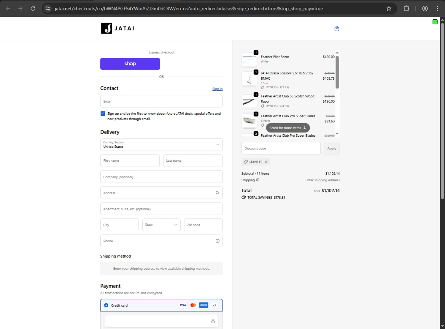Toggle the JATAI deals email signup checkbox
The height and width of the screenshot is (329, 445).
pyautogui.click(x=103, y=114)
